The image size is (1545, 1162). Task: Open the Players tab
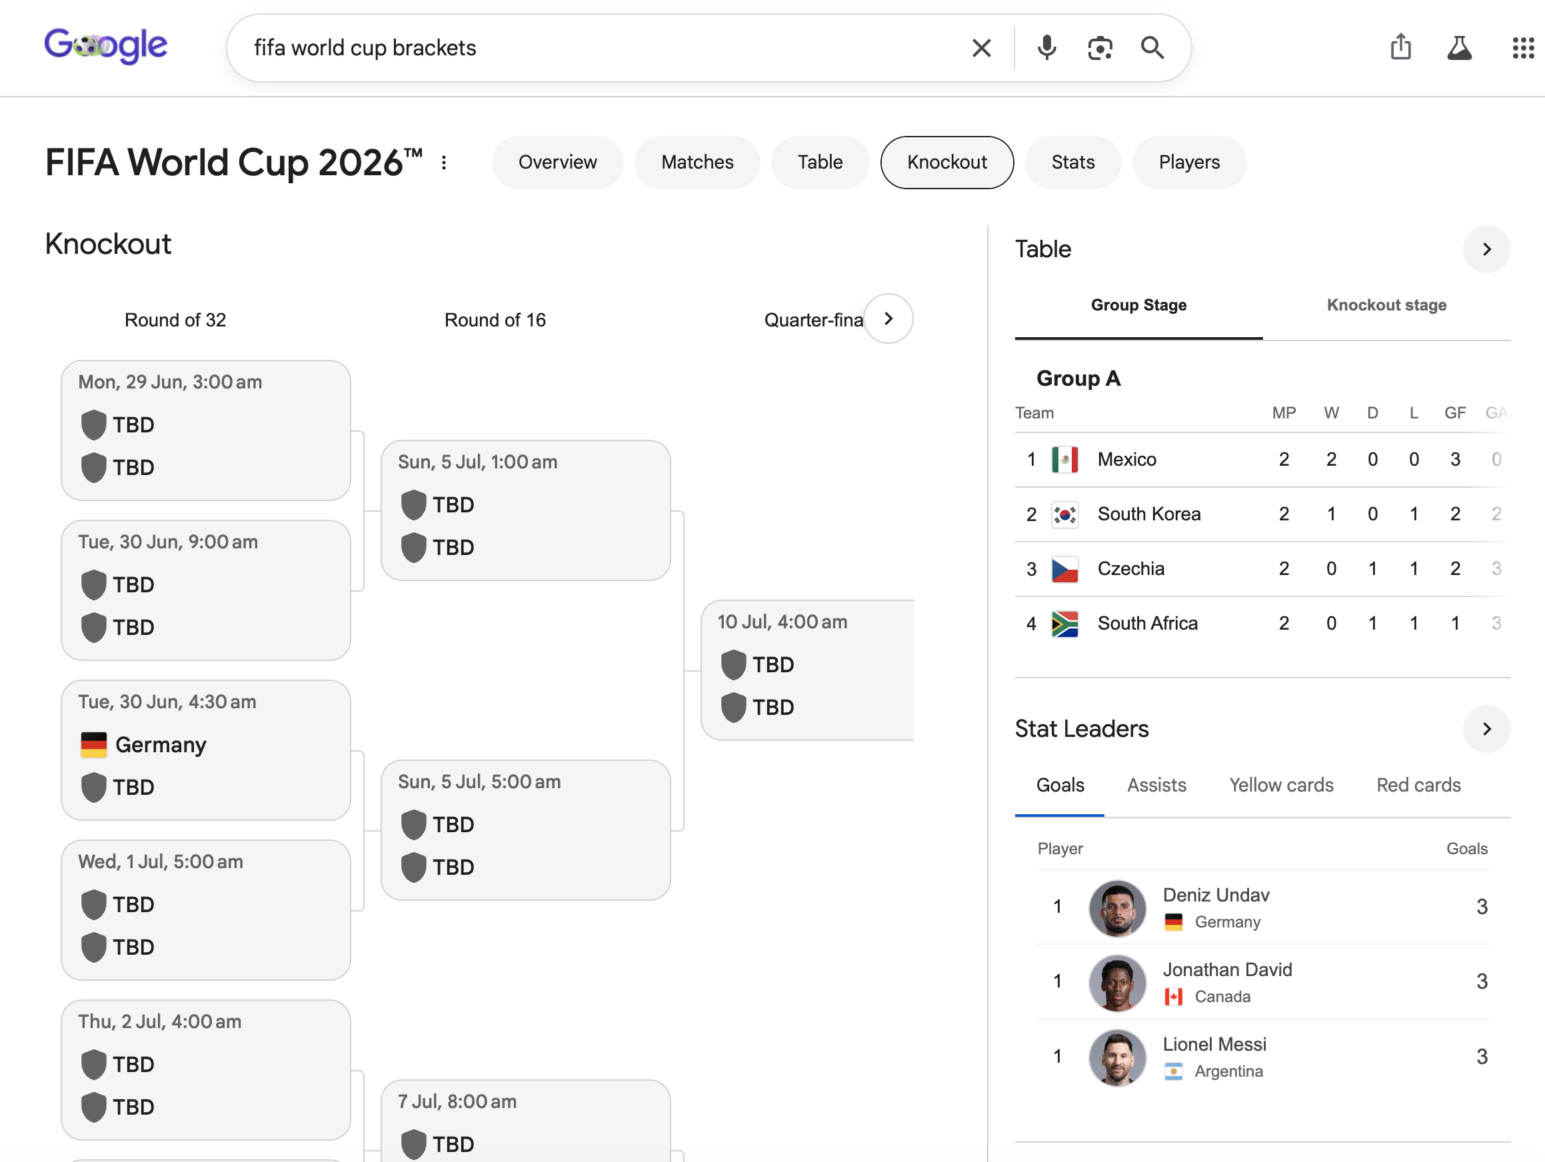pyautogui.click(x=1189, y=162)
